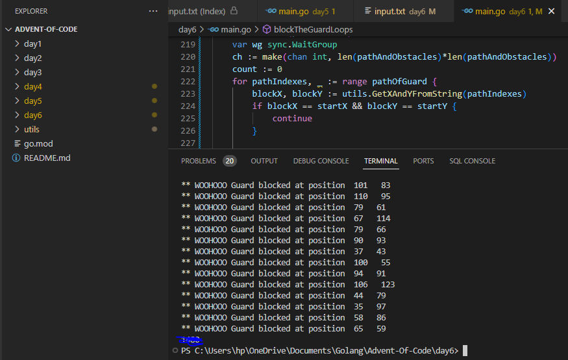Collapse the ADVENT-OF-CODE root folder

8,29
